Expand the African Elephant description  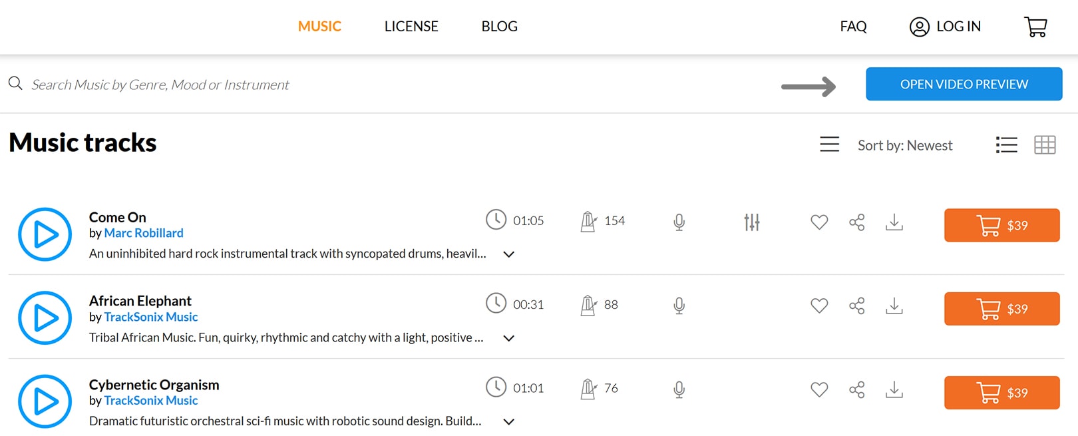pyautogui.click(x=509, y=338)
